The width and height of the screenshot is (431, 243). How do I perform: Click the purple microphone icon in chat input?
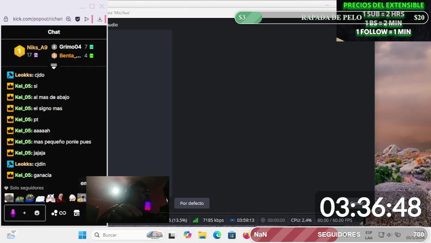point(13,213)
